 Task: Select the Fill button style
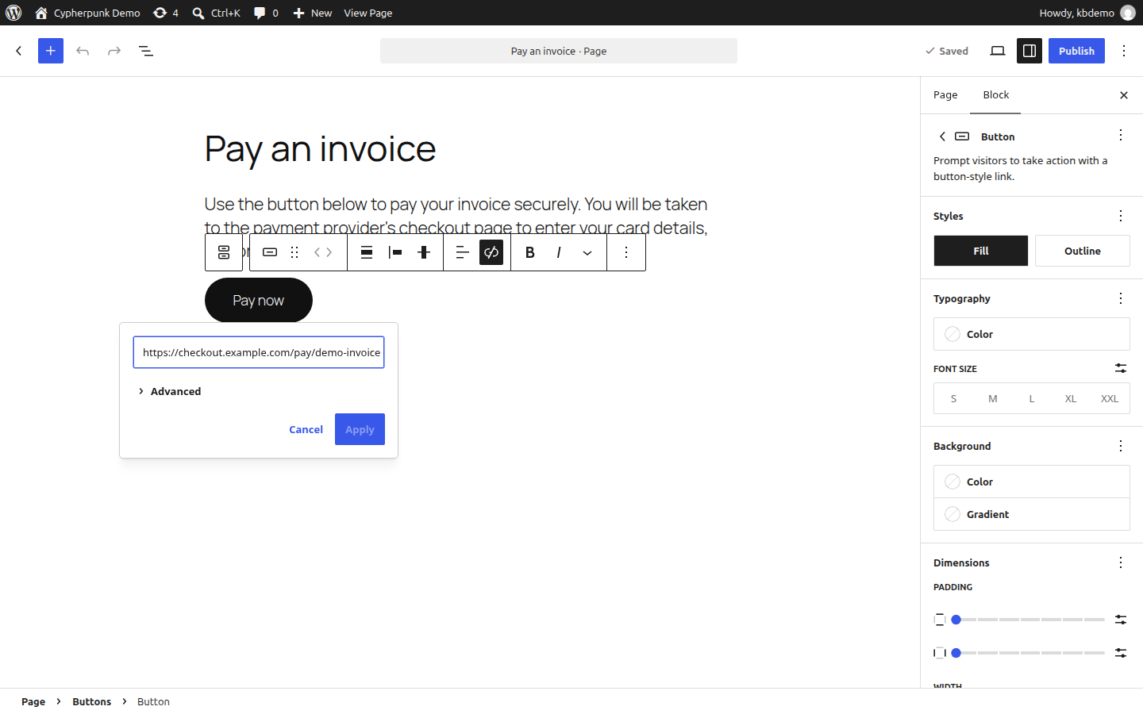(x=981, y=251)
